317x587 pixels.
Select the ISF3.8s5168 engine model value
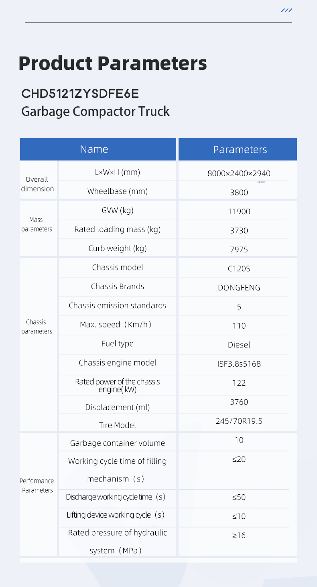click(239, 364)
